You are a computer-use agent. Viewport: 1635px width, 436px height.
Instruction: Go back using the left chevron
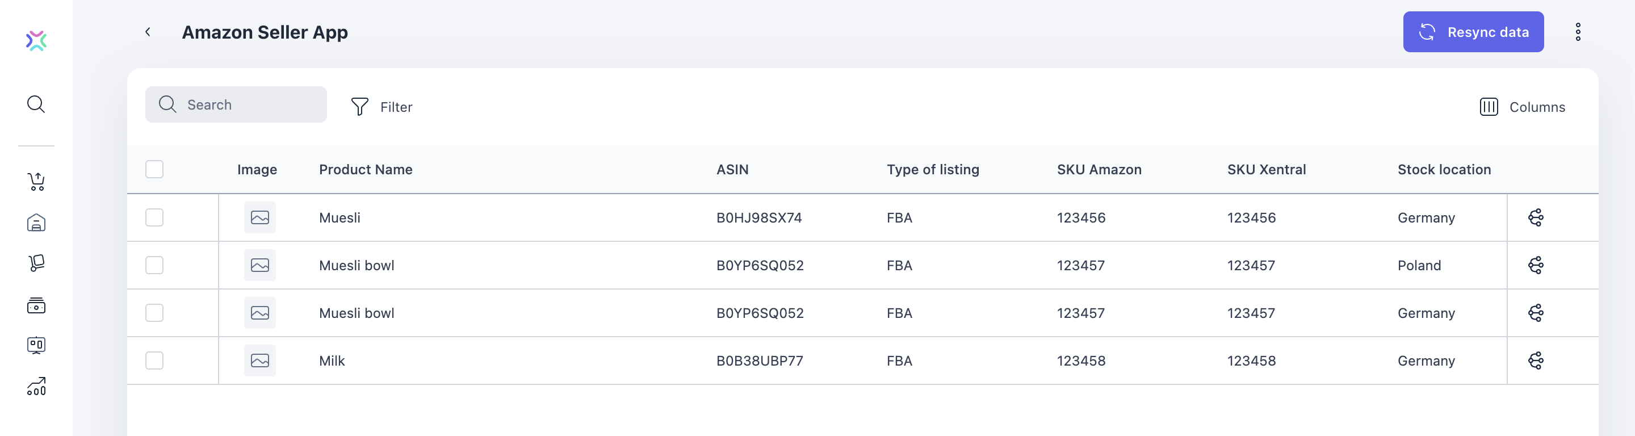coord(148,32)
